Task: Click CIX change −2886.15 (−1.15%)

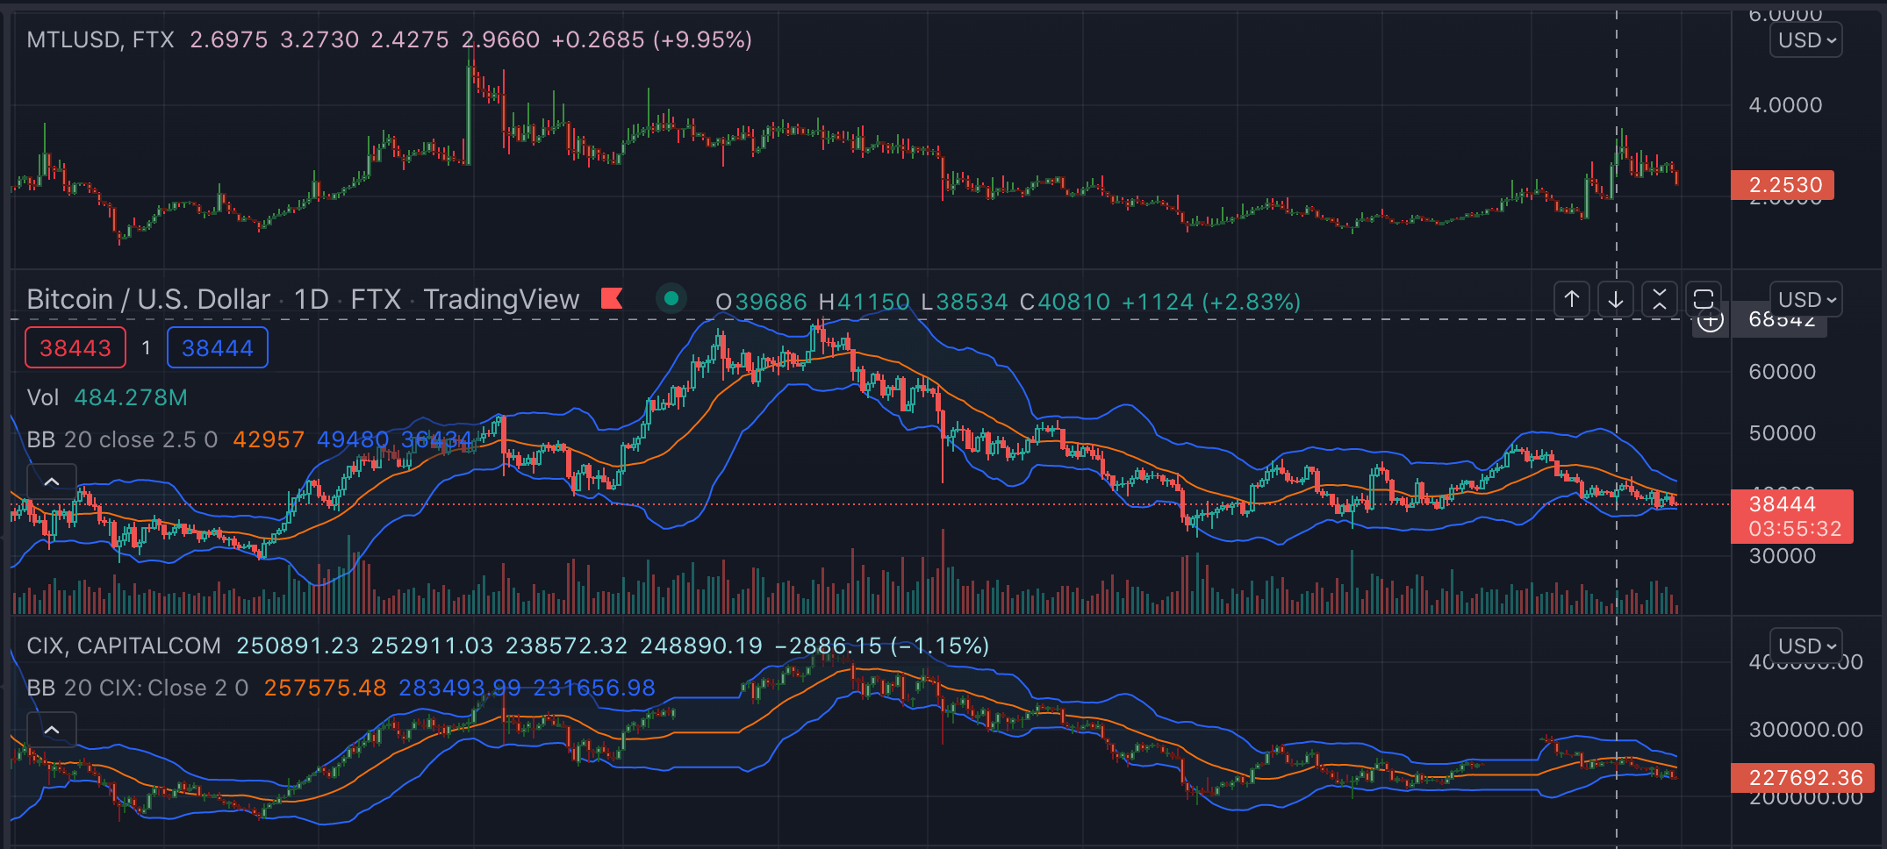Action: coord(882,646)
